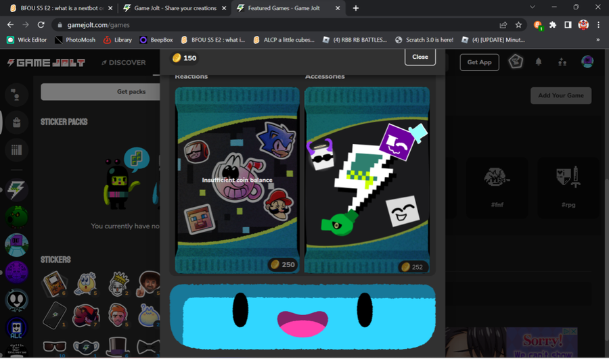The height and width of the screenshot is (359, 609).
Task: Open the notifications bell icon
Action: tap(539, 62)
